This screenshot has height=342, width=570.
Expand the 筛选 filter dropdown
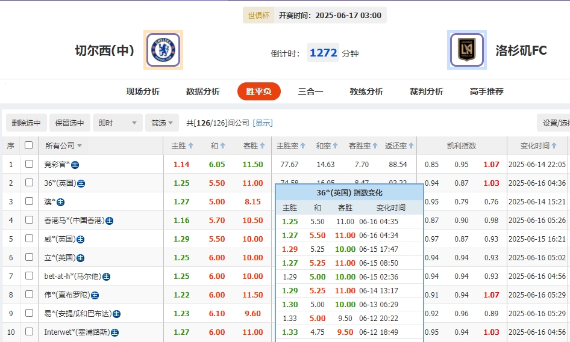pyautogui.click(x=162, y=123)
